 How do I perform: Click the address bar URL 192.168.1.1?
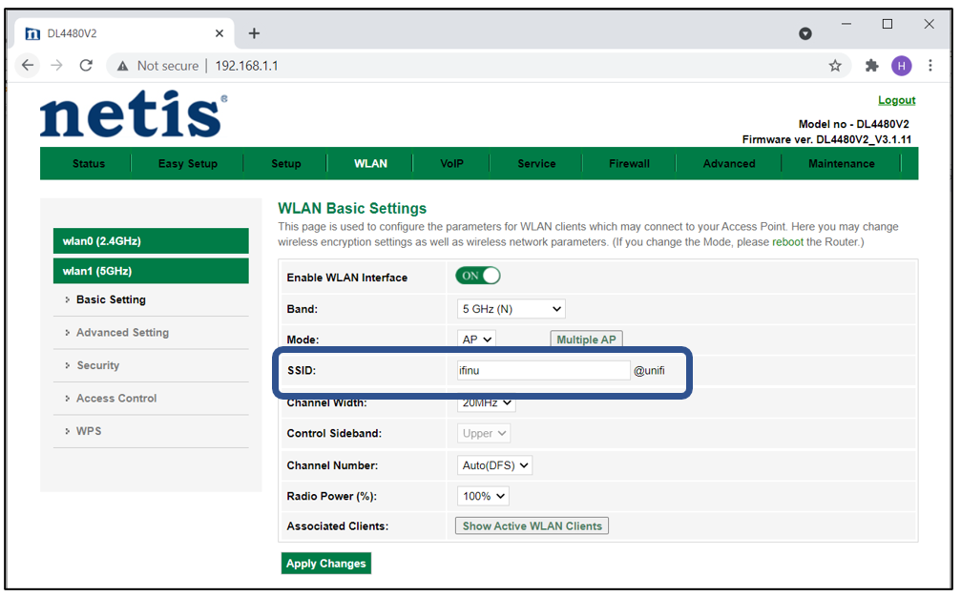coord(246,66)
